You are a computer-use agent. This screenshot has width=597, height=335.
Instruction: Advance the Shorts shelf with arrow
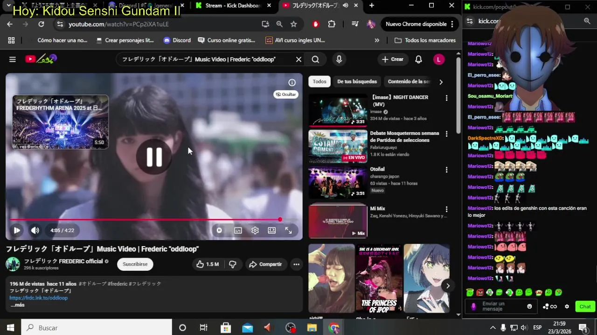click(447, 286)
